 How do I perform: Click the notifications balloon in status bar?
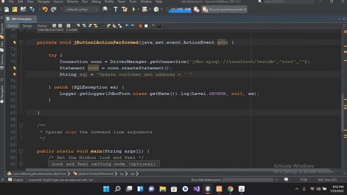click(x=286, y=180)
